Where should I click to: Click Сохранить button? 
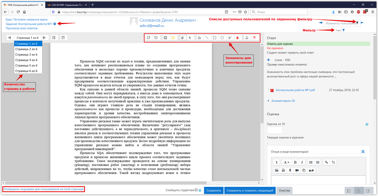[x=214, y=190]
